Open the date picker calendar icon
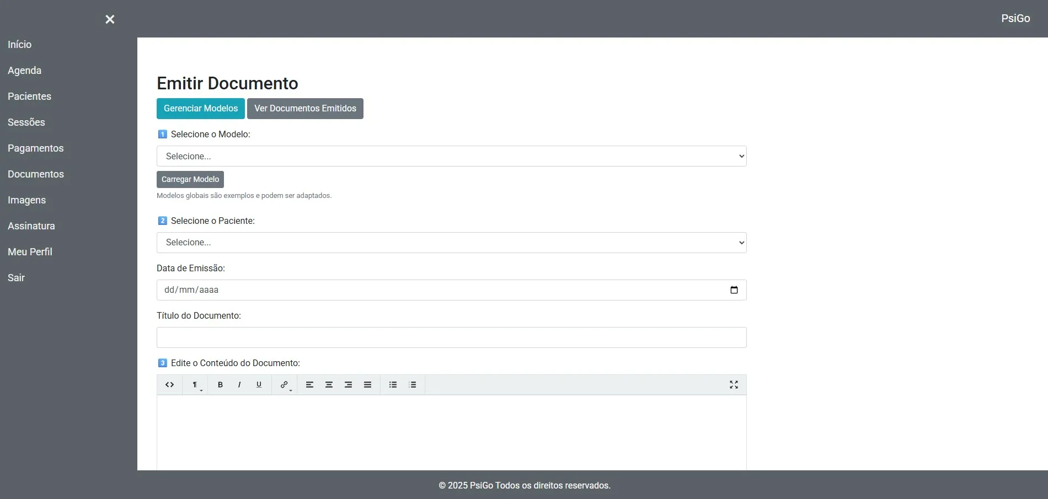Viewport: 1048px width, 499px height. [x=734, y=290]
